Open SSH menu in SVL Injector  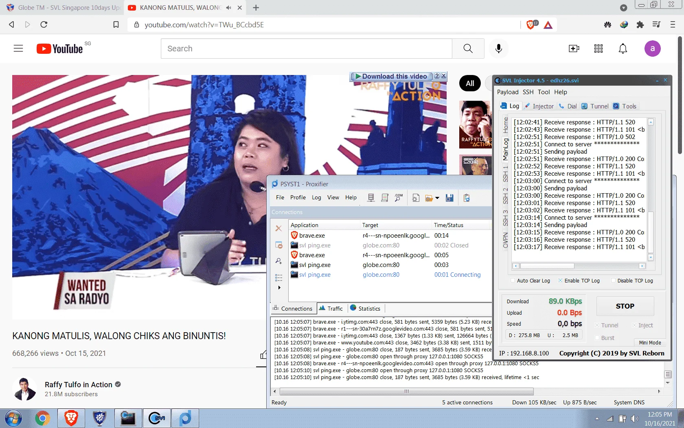(x=528, y=92)
